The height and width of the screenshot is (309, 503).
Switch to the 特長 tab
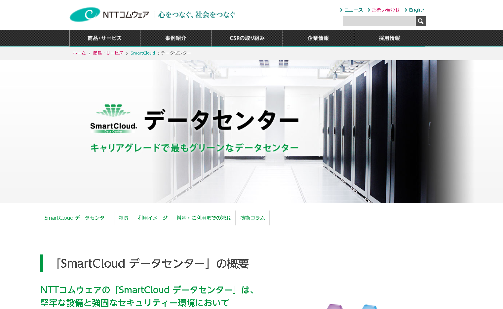click(124, 218)
